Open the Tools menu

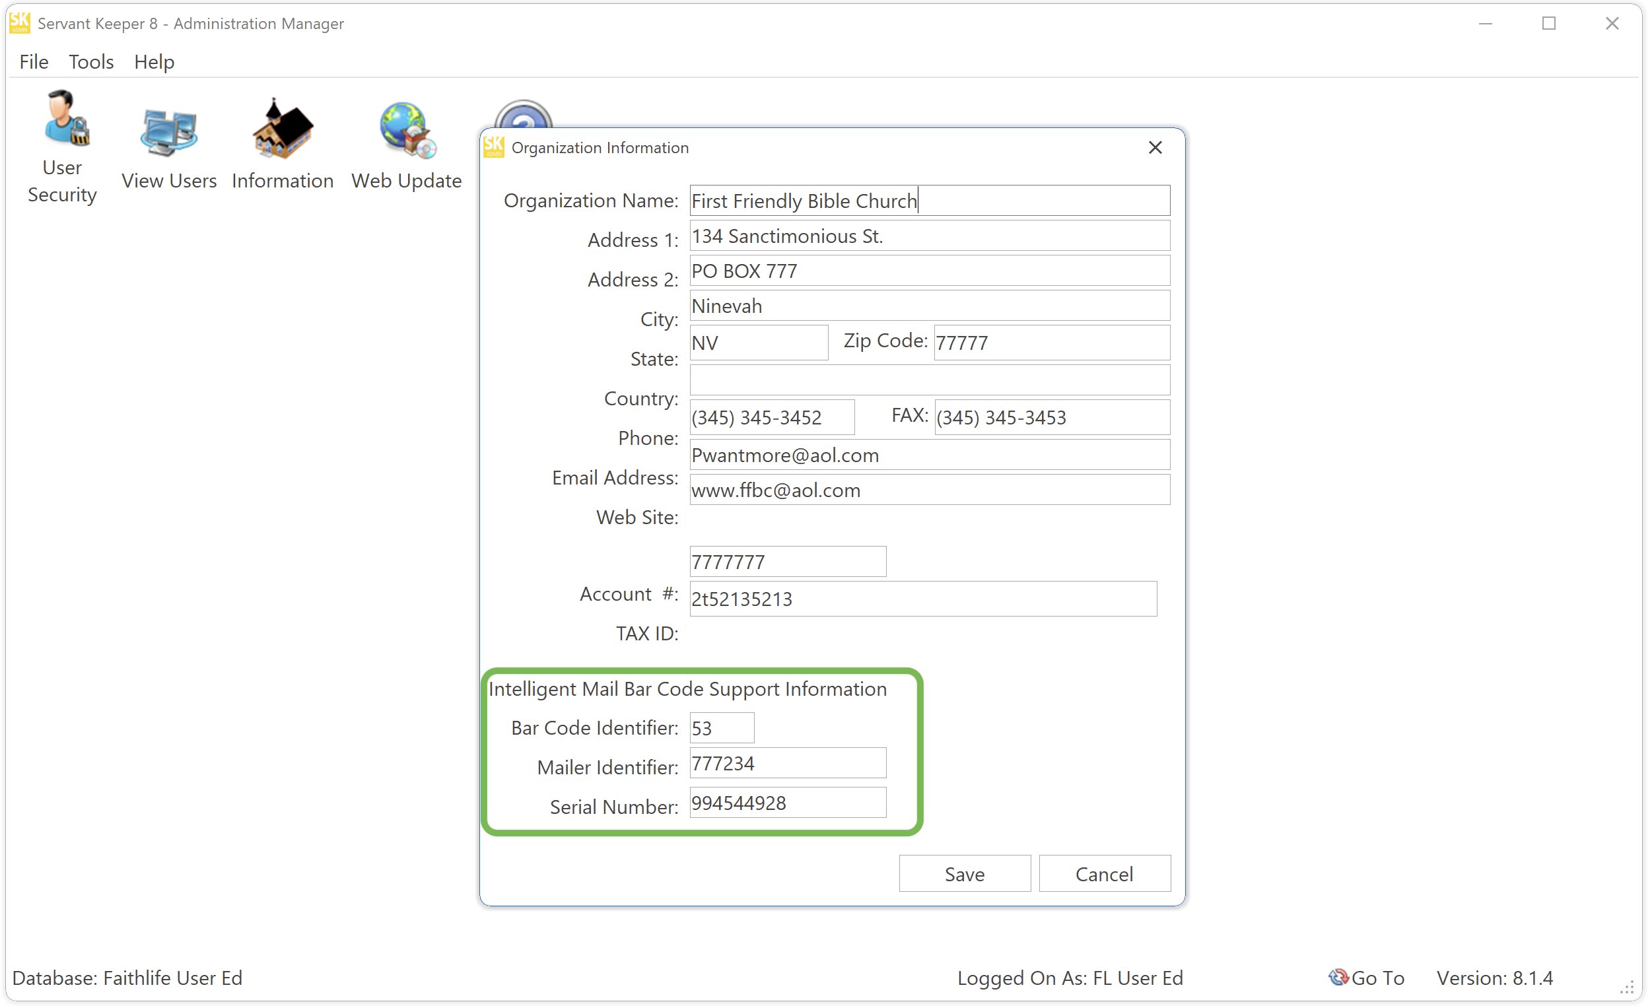click(x=91, y=61)
